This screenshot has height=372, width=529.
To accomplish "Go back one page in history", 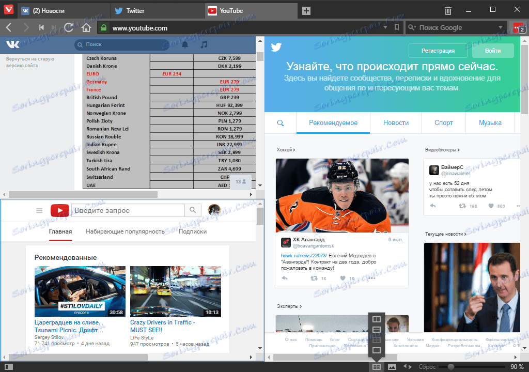I will [x=9, y=28].
